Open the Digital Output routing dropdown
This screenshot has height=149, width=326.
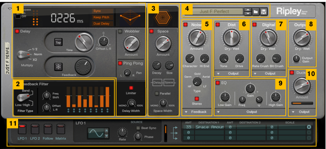click(268, 73)
